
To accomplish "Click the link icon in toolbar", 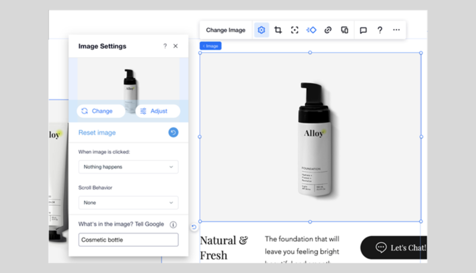I will (x=328, y=30).
